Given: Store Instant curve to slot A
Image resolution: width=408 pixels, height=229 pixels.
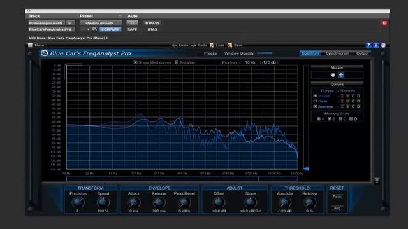Looking at the screenshot, I should tap(342, 96).
